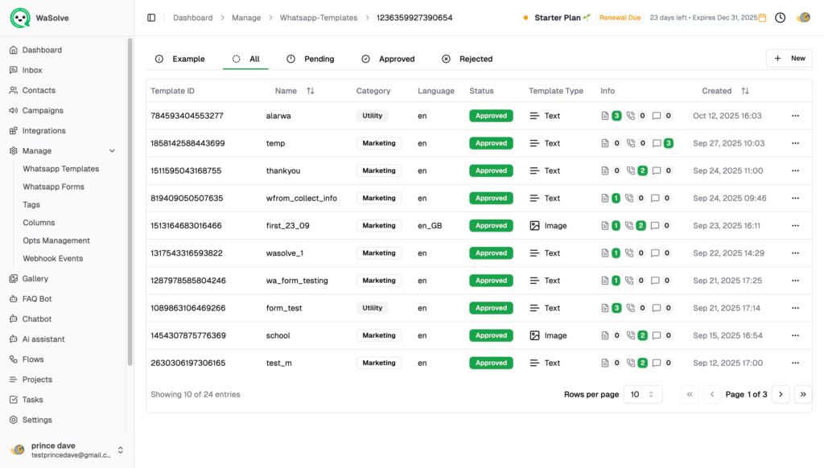This screenshot has height=468, width=824.
Task: Click the calendar icon beside expiry date
Action: pyautogui.click(x=762, y=18)
